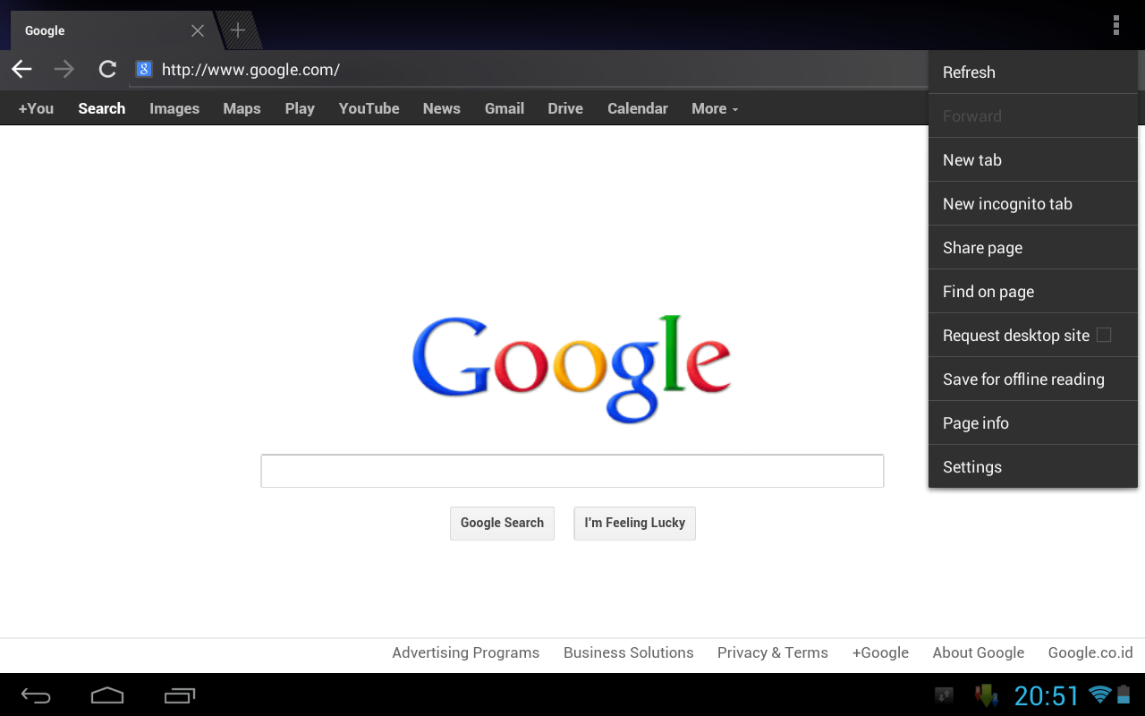The height and width of the screenshot is (716, 1145).
Task: Open YouTube in the navigation bar
Action: point(369,108)
